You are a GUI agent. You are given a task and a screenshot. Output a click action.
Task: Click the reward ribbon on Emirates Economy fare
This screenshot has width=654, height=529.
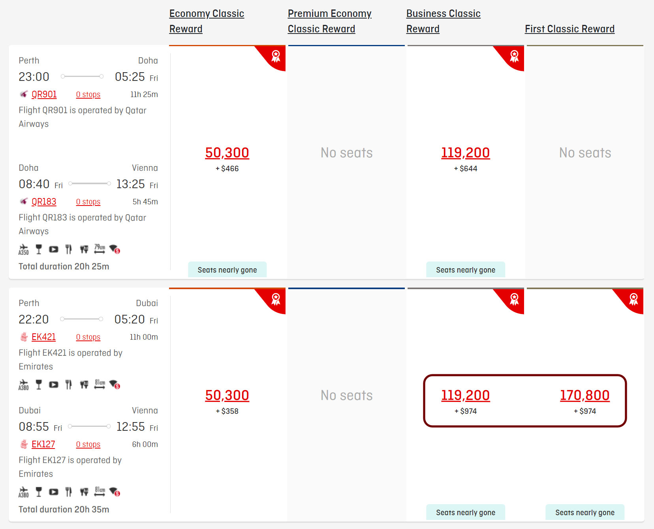tap(276, 299)
